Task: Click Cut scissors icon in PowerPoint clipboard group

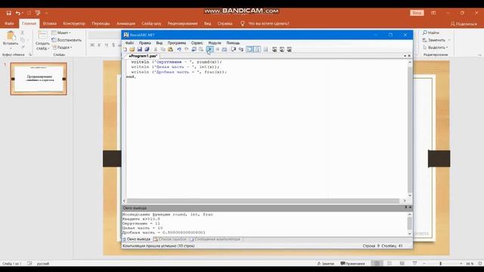Action: (x=22, y=32)
